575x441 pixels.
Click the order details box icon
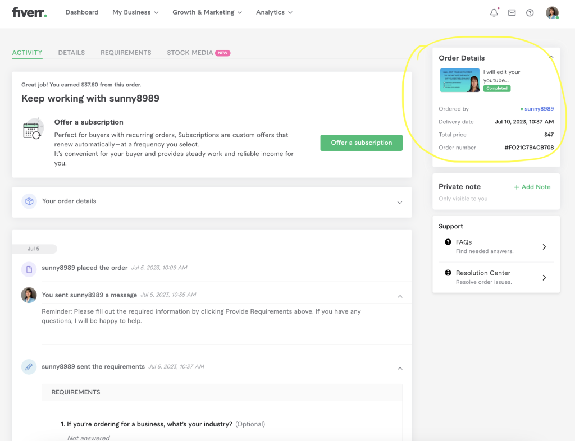[29, 201]
